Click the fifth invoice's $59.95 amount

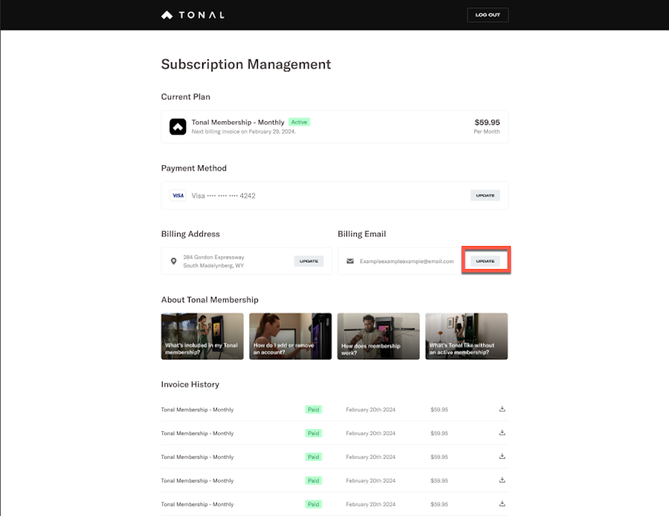point(439,505)
